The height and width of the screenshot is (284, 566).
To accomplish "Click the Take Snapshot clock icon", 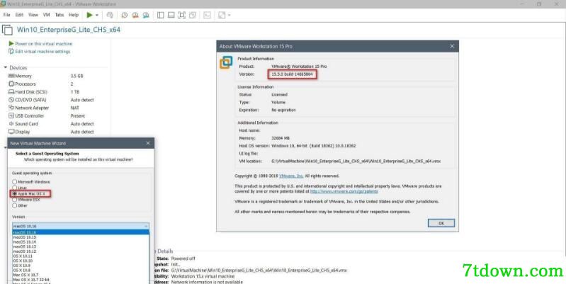I will (x=125, y=15).
